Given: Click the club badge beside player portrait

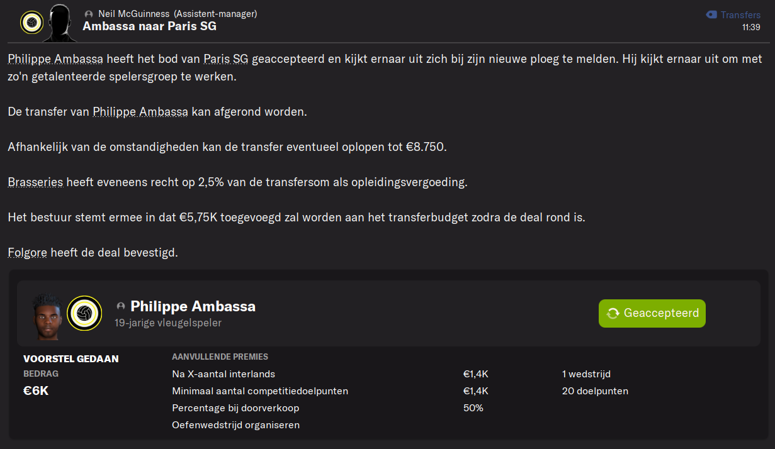Looking at the screenshot, I should pyautogui.click(x=84, y=313).
